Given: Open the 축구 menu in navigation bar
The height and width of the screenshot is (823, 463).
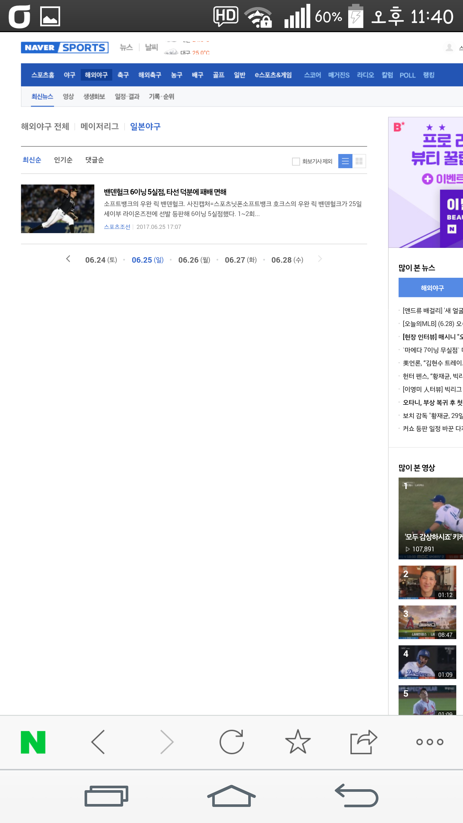Looking at the screenshot, I should coord(123,75).
